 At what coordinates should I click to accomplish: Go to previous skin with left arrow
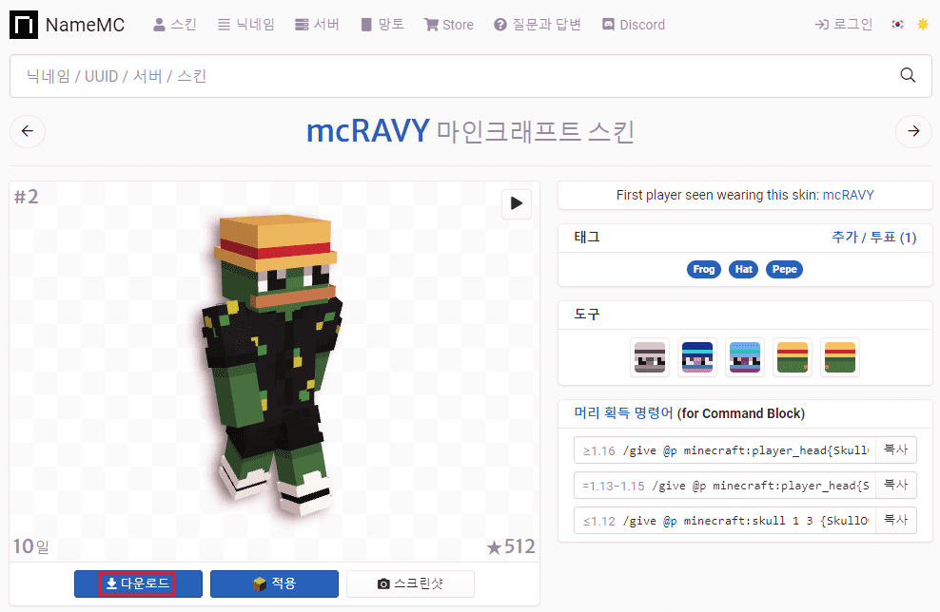point(28,131)
